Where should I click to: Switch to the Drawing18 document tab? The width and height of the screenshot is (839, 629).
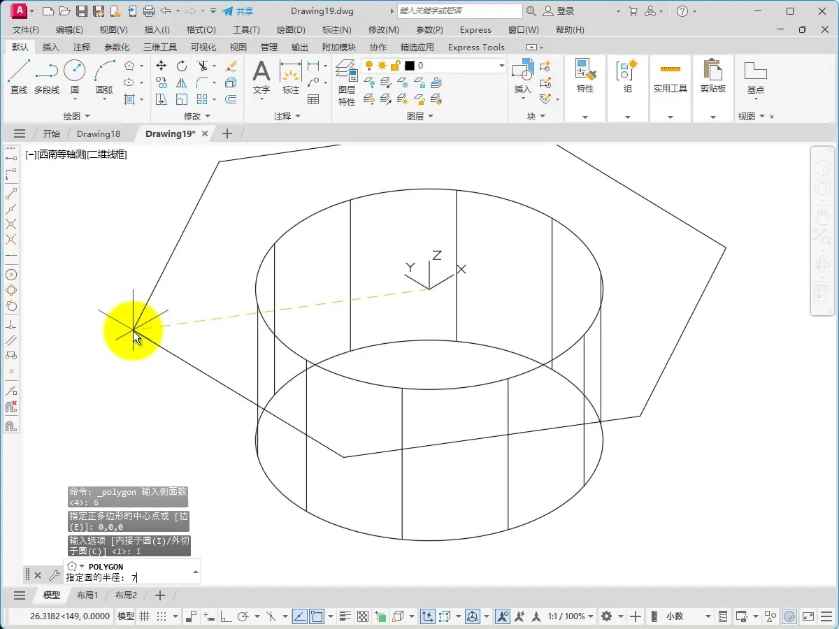pyautogui.click(x=99, y=133)
